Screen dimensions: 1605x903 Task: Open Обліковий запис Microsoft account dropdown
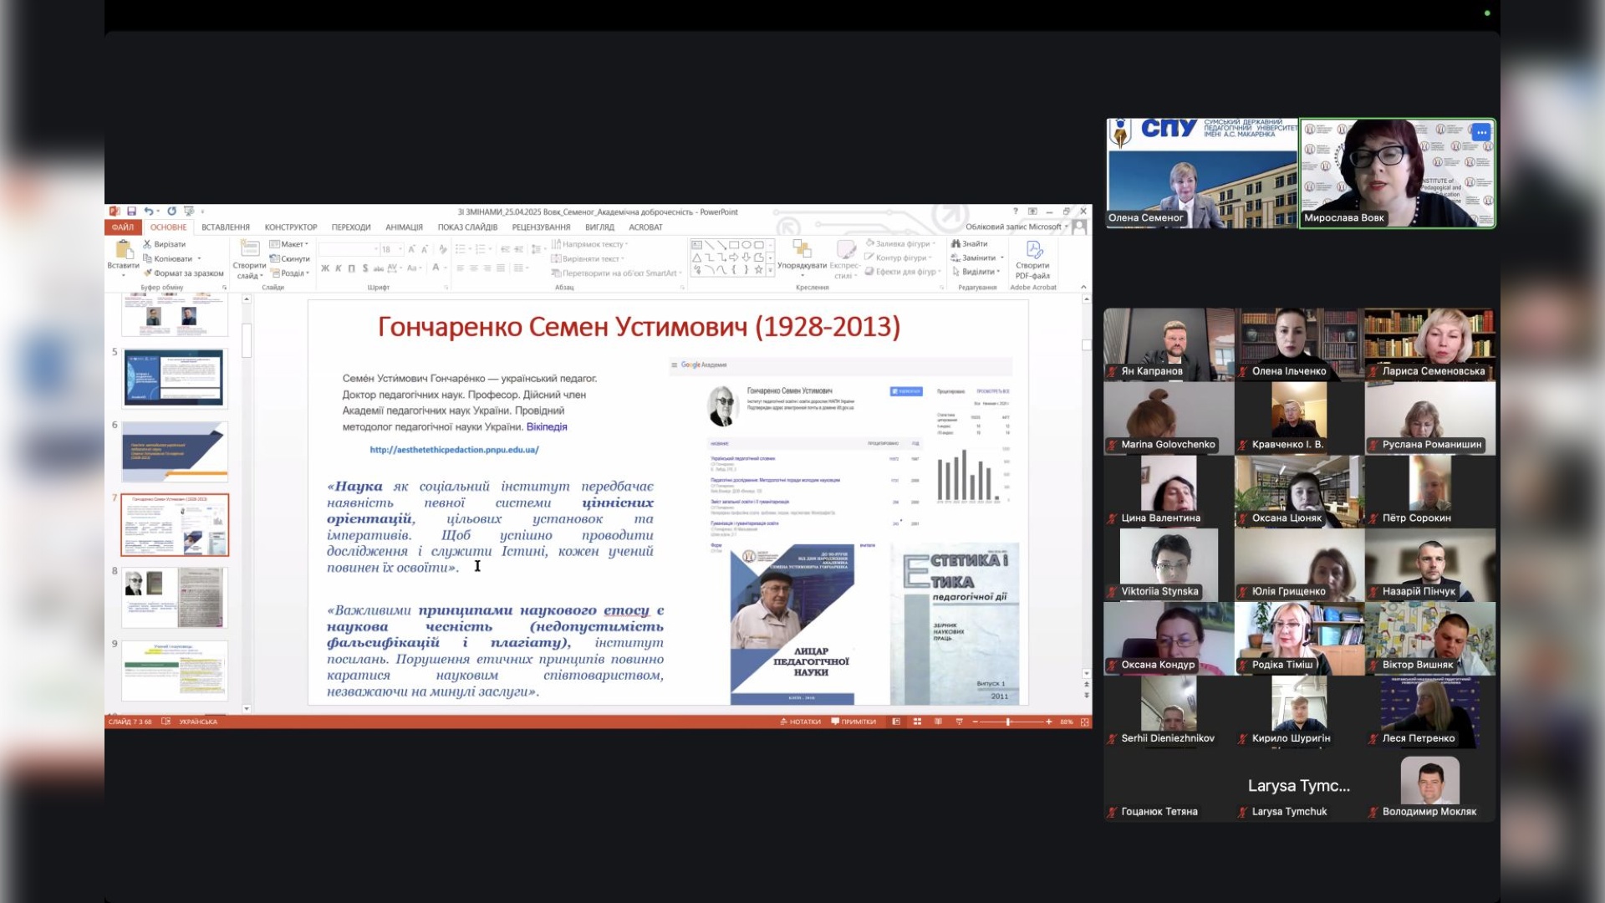(x=1016, y=227)
